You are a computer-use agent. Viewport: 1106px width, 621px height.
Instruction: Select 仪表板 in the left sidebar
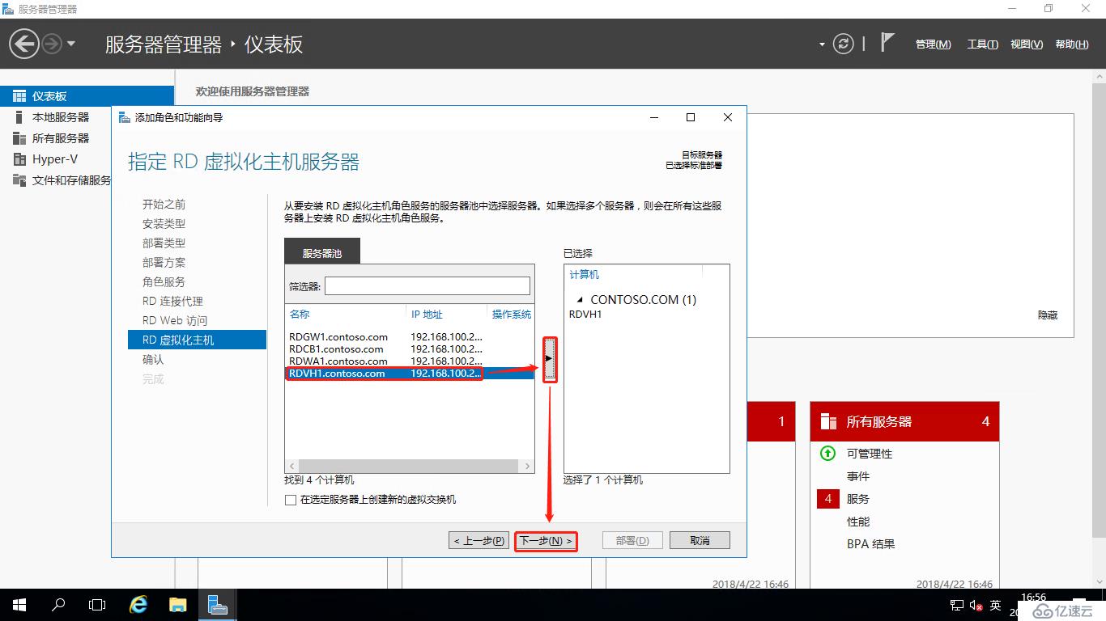pyautogui.click(x=87, y=96)
